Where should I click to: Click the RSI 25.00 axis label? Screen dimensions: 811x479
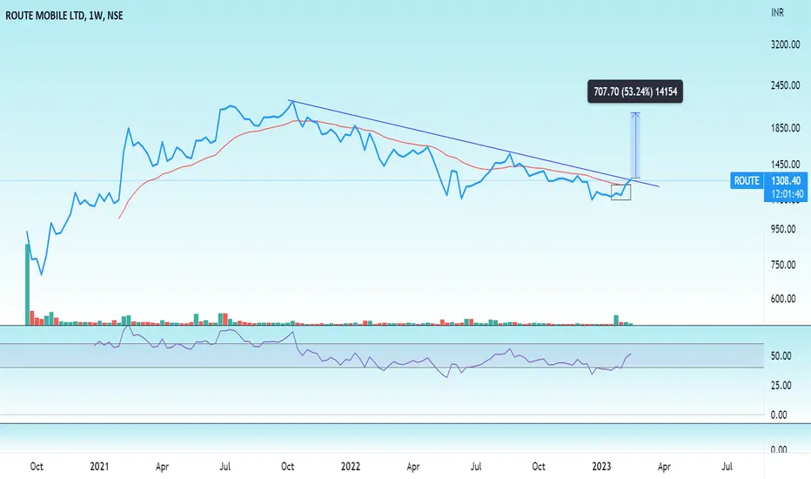pos(781,385)
